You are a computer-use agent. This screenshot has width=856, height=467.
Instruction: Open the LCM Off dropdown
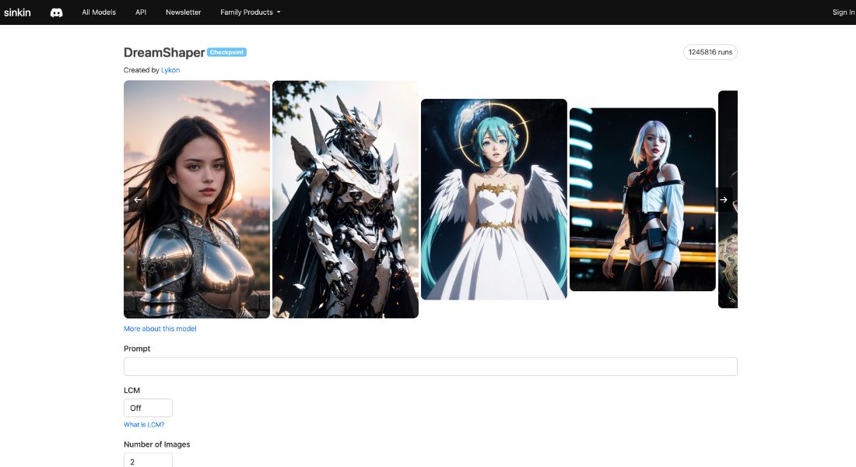(x=148, y=408)
